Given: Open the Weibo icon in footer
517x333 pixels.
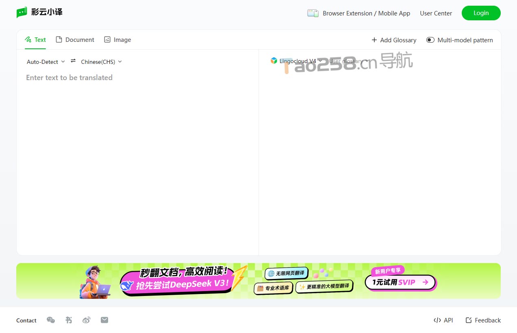Looking at the screenshot, I should click(x=87, y=320).
